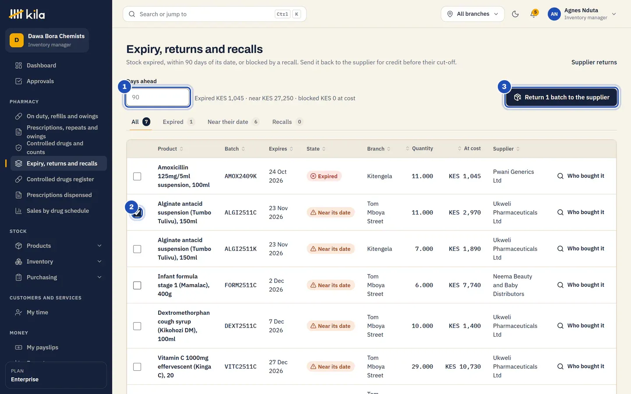Click Who bought it for Infant formula
The height and width of the screenshot is (394, 631).
[581, 285]
